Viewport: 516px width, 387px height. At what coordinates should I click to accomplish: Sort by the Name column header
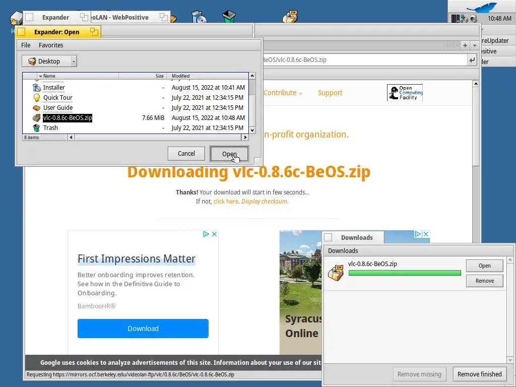click(78, 76)
